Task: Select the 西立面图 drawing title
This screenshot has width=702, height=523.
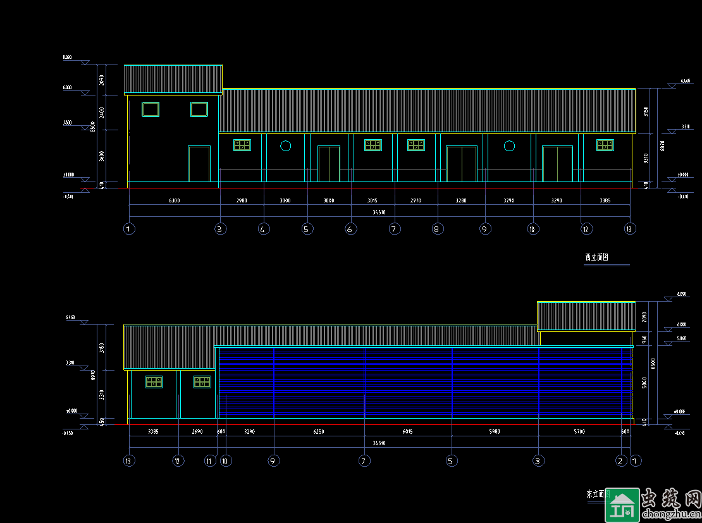Action: pos(596,257)
